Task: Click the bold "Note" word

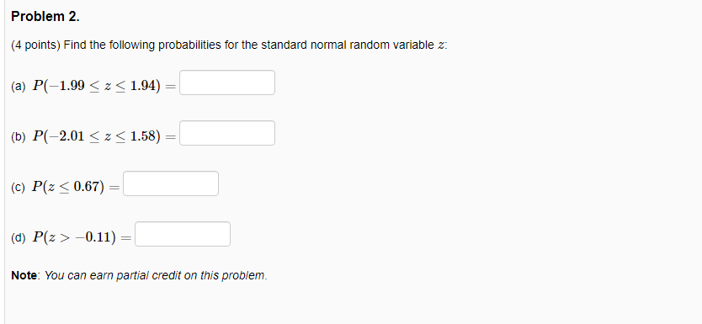Action: (24, 276)
